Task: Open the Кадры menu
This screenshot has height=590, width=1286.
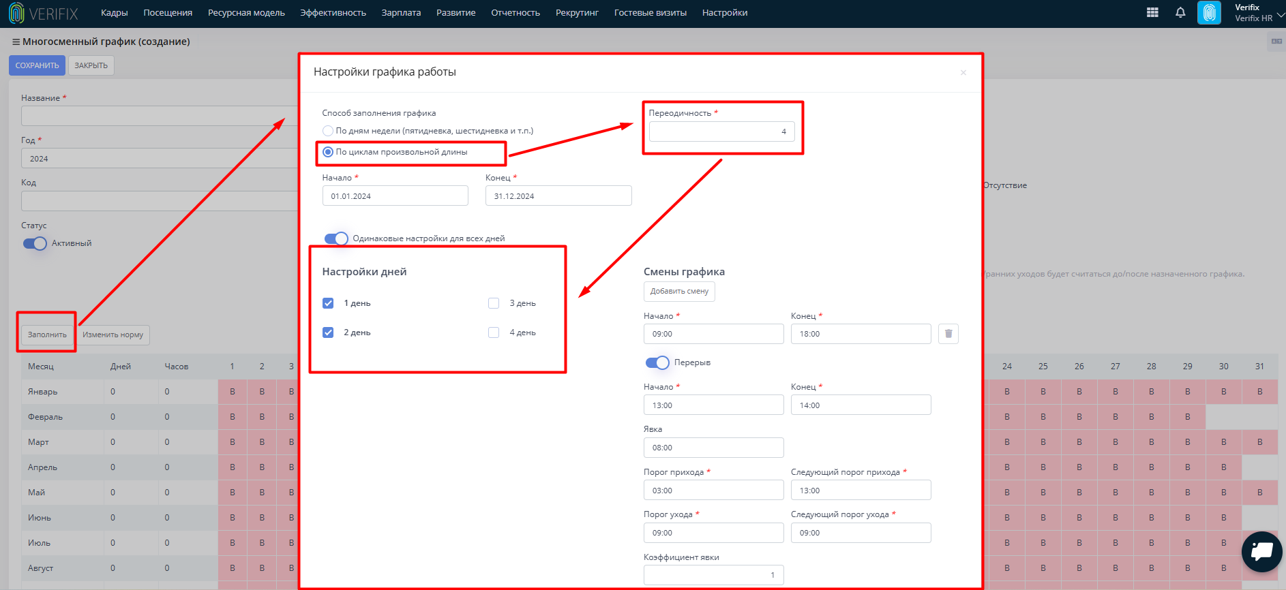Action: tap(115, 13)
